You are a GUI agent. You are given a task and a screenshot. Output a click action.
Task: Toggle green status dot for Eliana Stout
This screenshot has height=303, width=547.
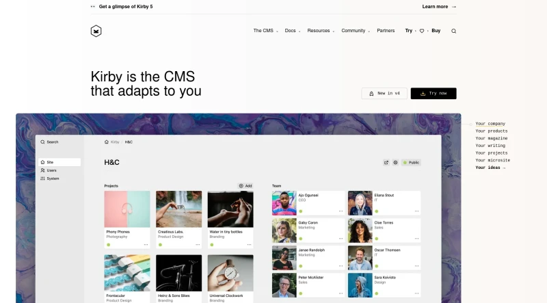(377, 211)
